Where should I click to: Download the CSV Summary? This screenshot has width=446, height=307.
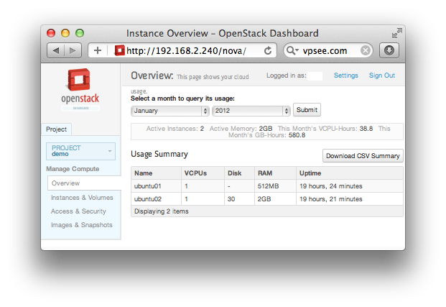tap(363, 156)
